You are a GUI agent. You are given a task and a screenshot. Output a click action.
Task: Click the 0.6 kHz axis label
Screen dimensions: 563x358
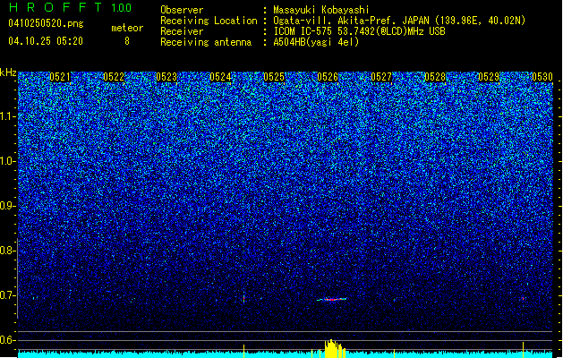tap(8, 340)
